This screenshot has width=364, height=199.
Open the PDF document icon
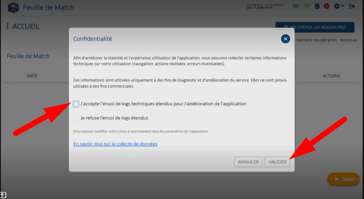317,6
